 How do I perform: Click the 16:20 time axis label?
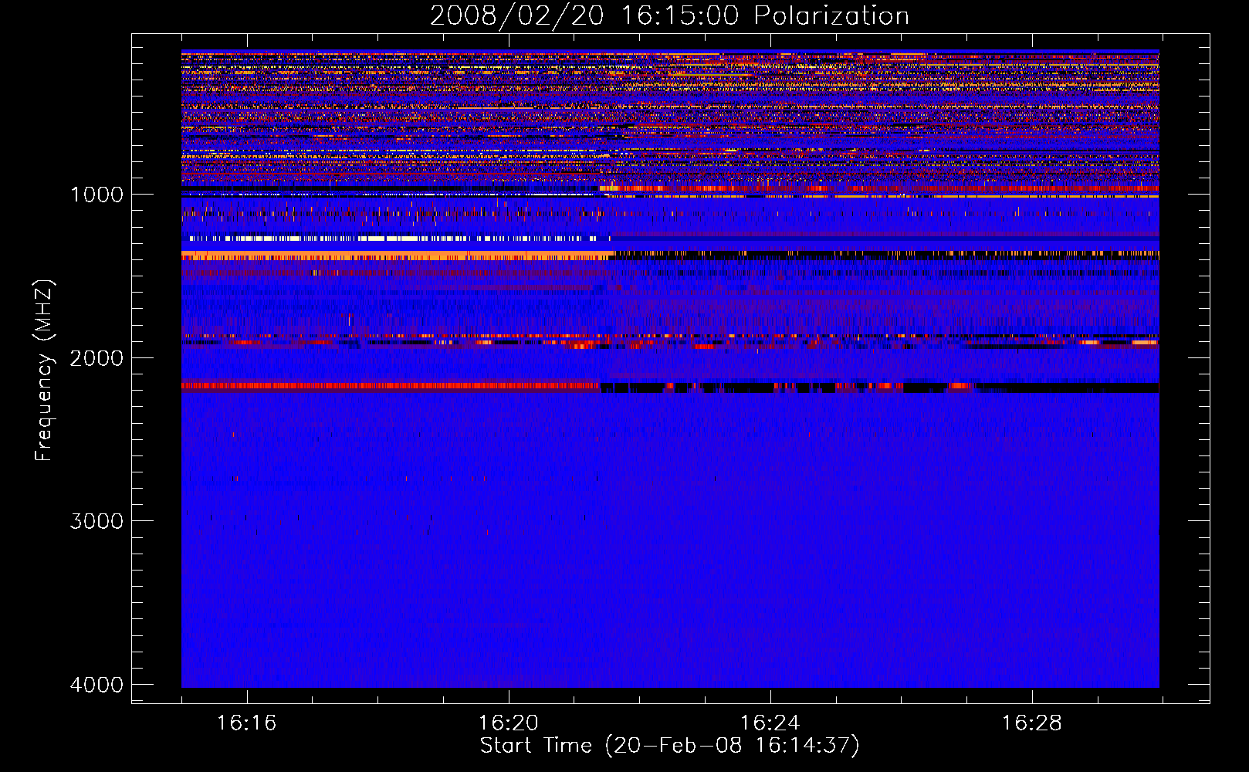click(508, 723)
